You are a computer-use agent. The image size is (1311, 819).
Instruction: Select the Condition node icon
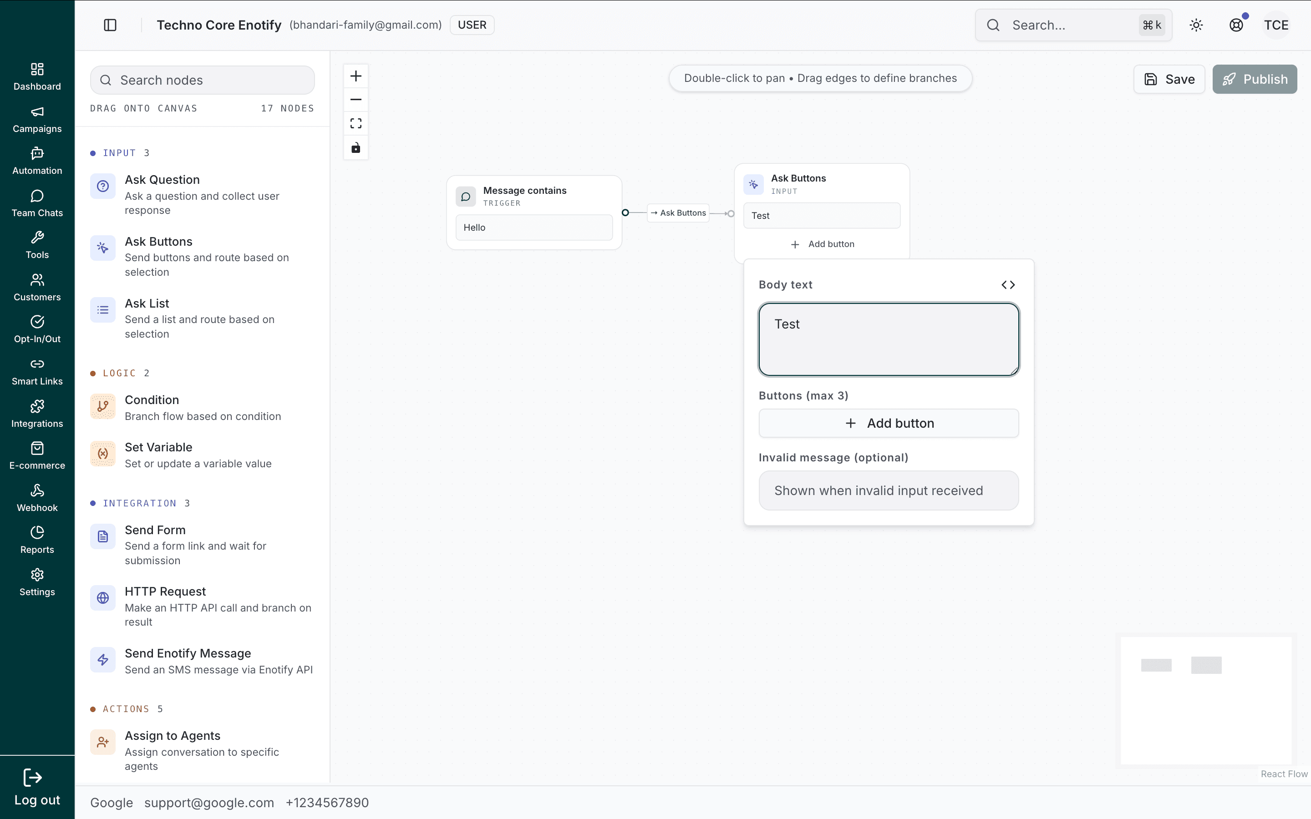point(103,406)
